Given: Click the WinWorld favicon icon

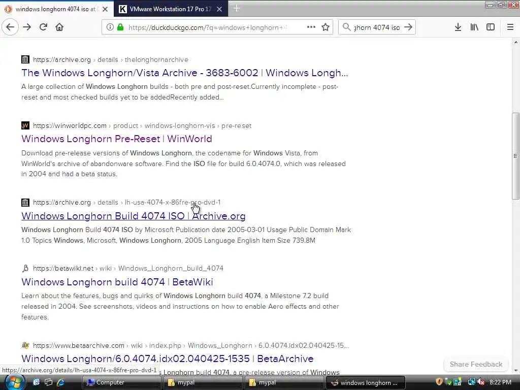Looking at the screenshot, I should tap(25, 126).
